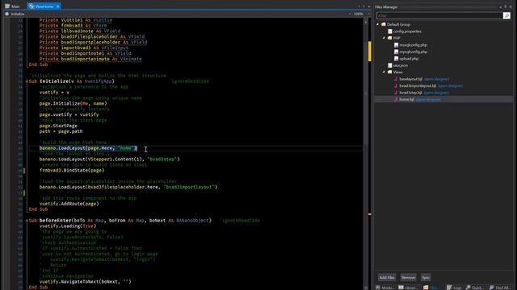Collapse the PHP folder node
This screenshot has height=290, width=517.
pyautogui.click(x=384, y=38)
